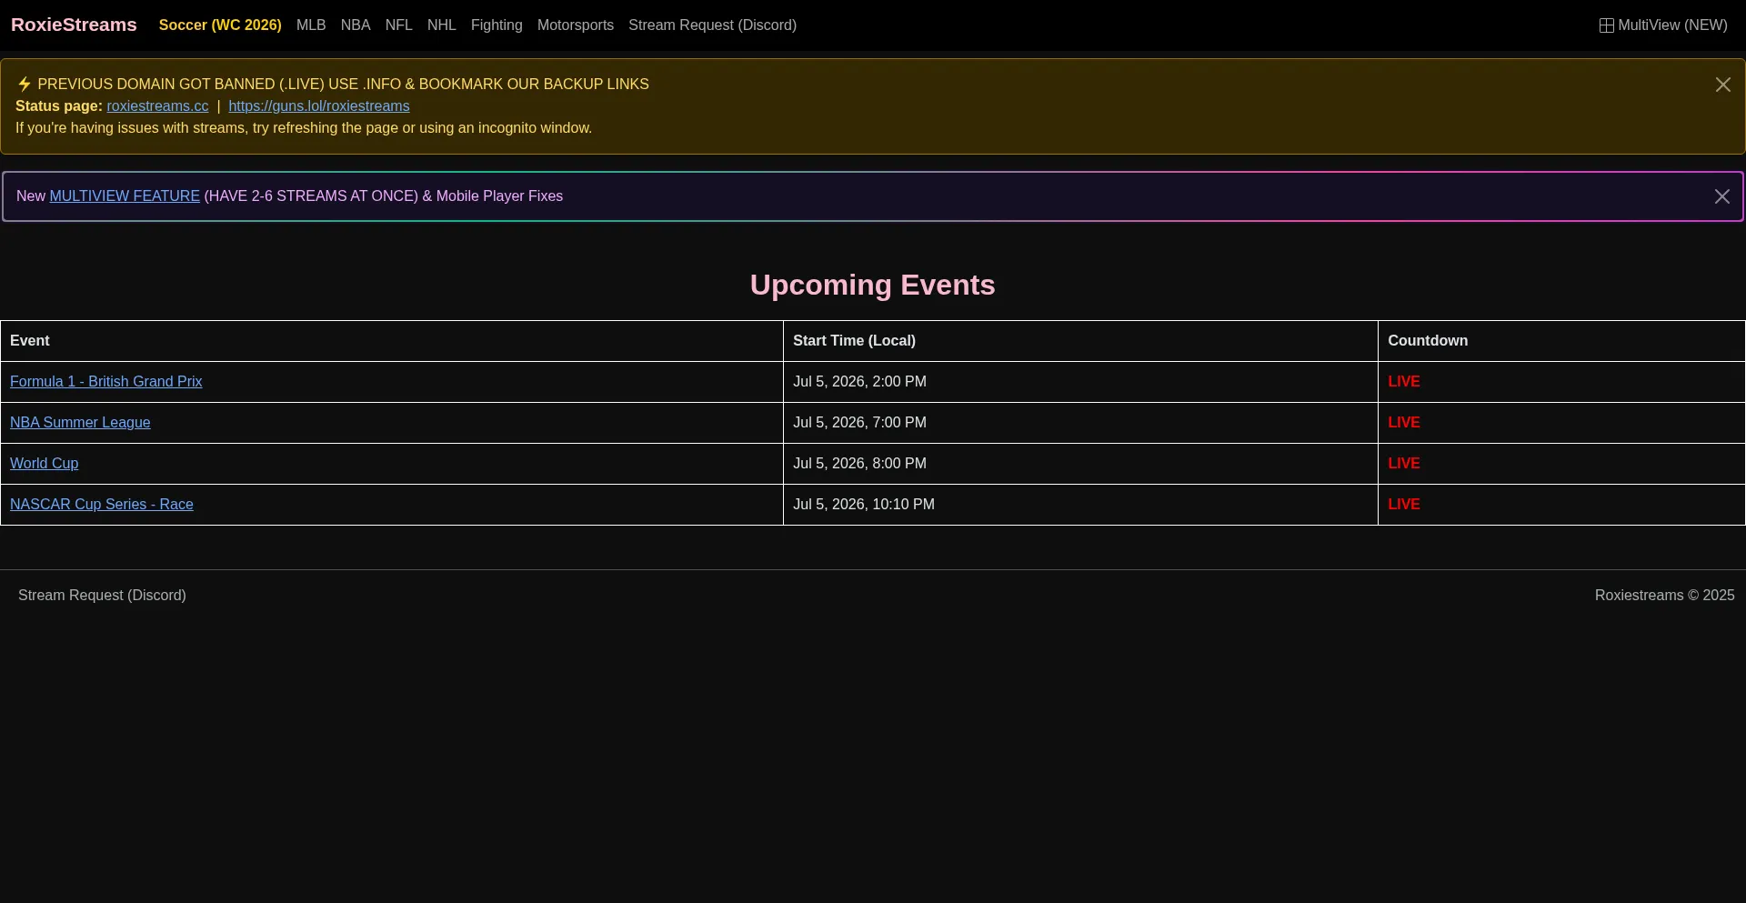
Task: Click the Jul 5, 2026, 7:00 PM cell
Action: click(x=1080, y=423)
